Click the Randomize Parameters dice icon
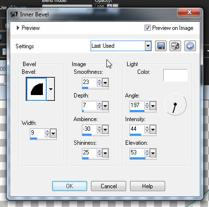 (175, 46)
